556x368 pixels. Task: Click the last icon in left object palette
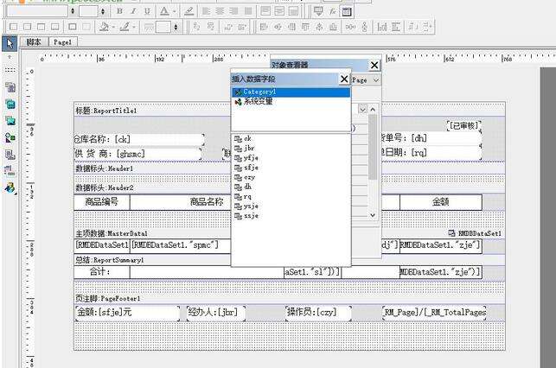10,187
